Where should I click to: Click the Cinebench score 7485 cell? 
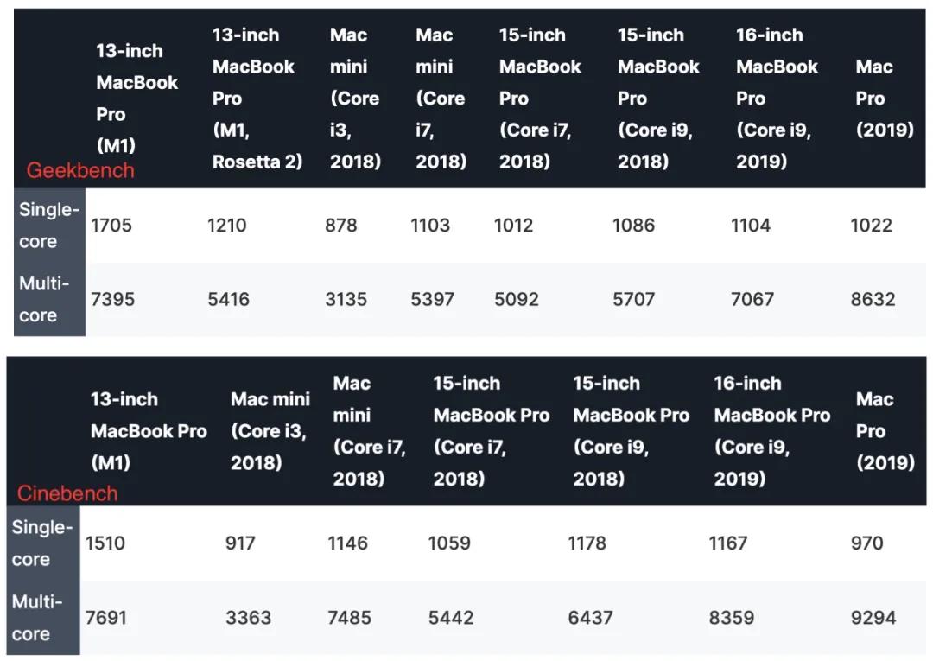[349, 618]
